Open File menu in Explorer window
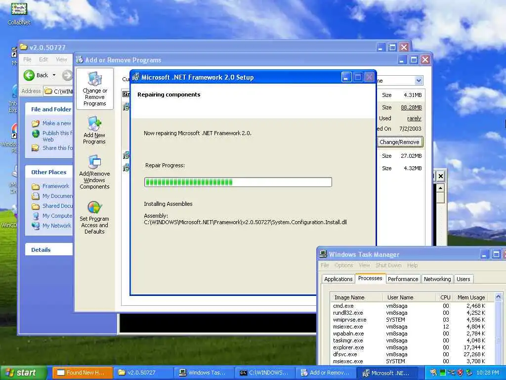 pyautogui.click(x=28, y=59)
